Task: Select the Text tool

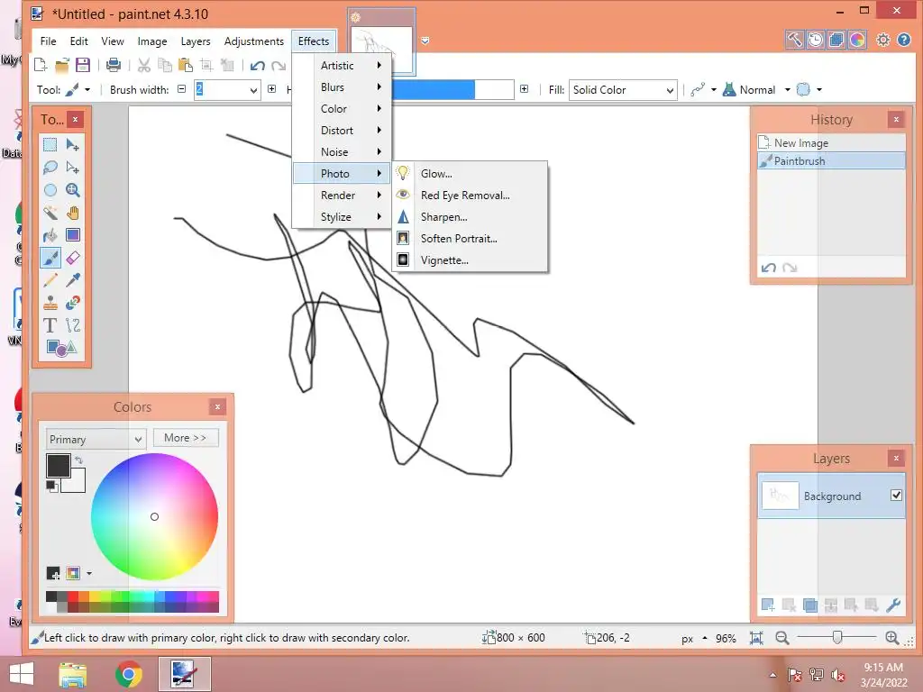Action: (50, 325)
